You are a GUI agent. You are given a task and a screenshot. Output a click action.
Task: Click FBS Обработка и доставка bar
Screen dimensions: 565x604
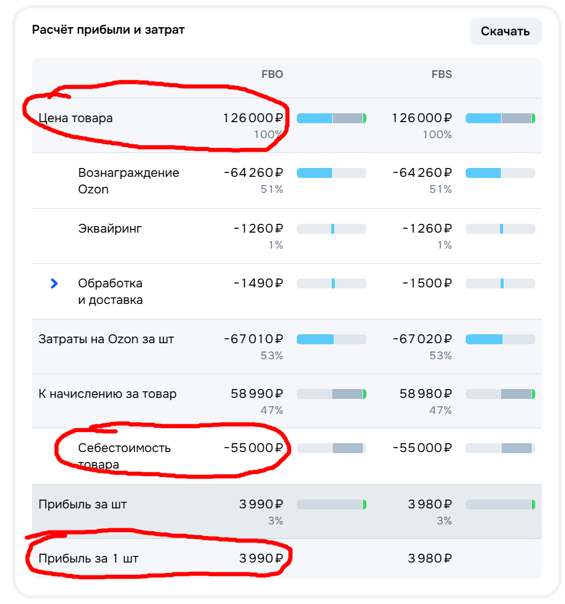click(500, 283)
